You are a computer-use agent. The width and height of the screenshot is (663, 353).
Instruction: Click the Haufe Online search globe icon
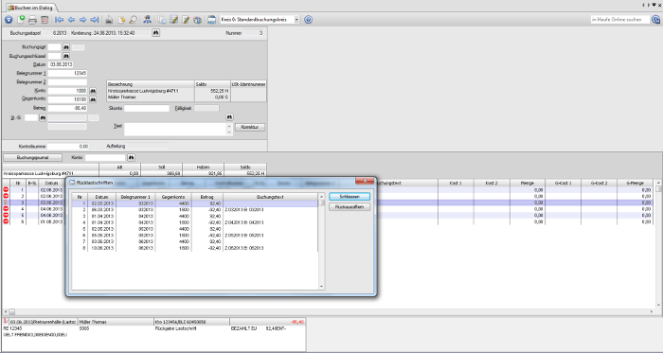click(x=655, y=20)
